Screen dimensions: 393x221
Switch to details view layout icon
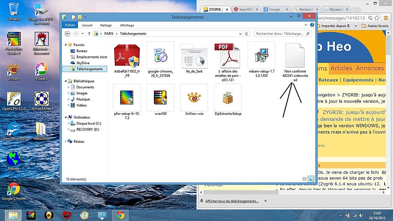[304, 179]
